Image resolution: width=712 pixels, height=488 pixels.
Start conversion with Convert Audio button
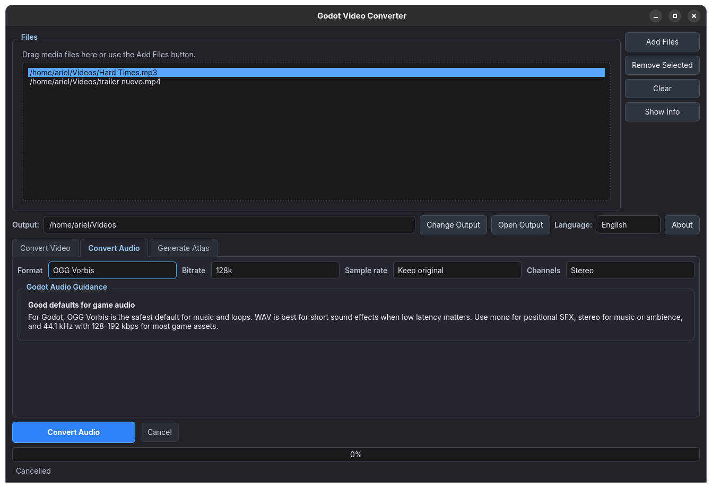74,432
